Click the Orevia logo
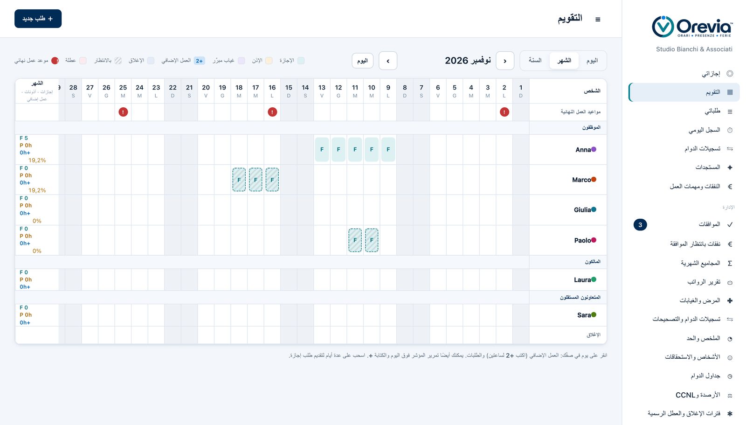The image size is (746, 425). coord(692,27)
